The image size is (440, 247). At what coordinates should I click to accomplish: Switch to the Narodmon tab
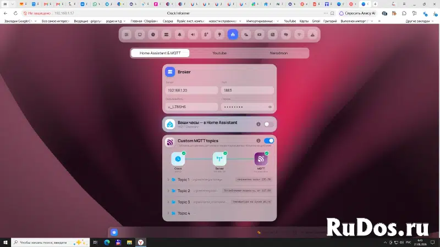coord(279,53)
